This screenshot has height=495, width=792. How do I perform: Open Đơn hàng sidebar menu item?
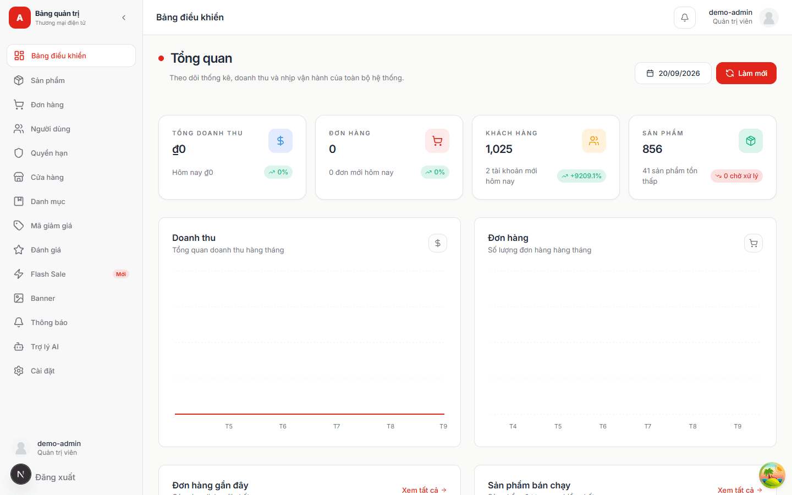click(71, 105)
